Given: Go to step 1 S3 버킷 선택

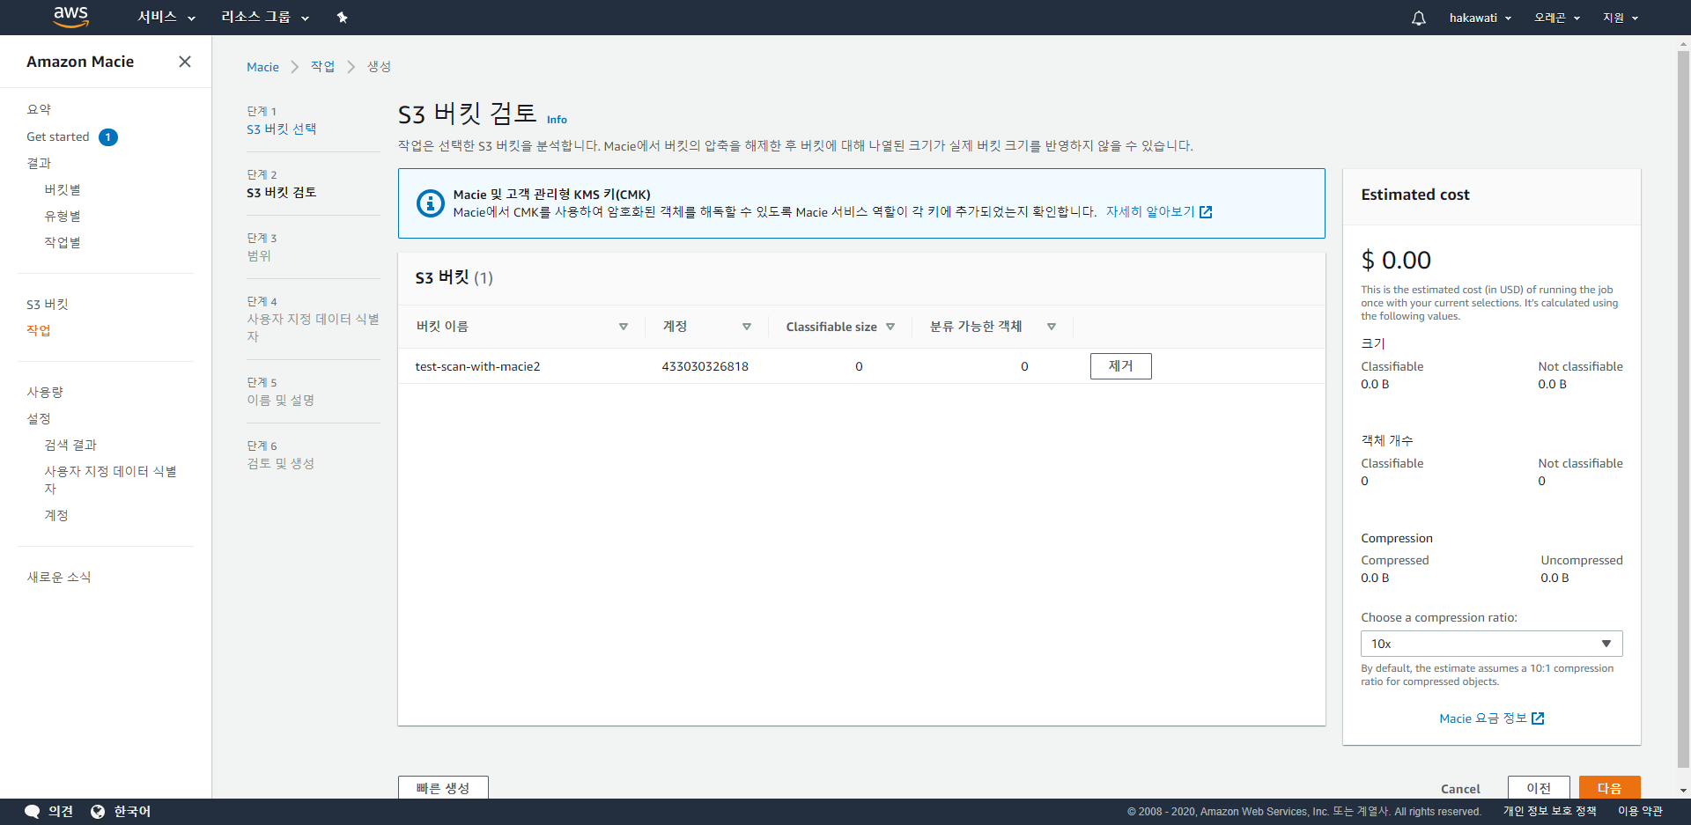Looking at the screenshot, I should click(282, 129).
